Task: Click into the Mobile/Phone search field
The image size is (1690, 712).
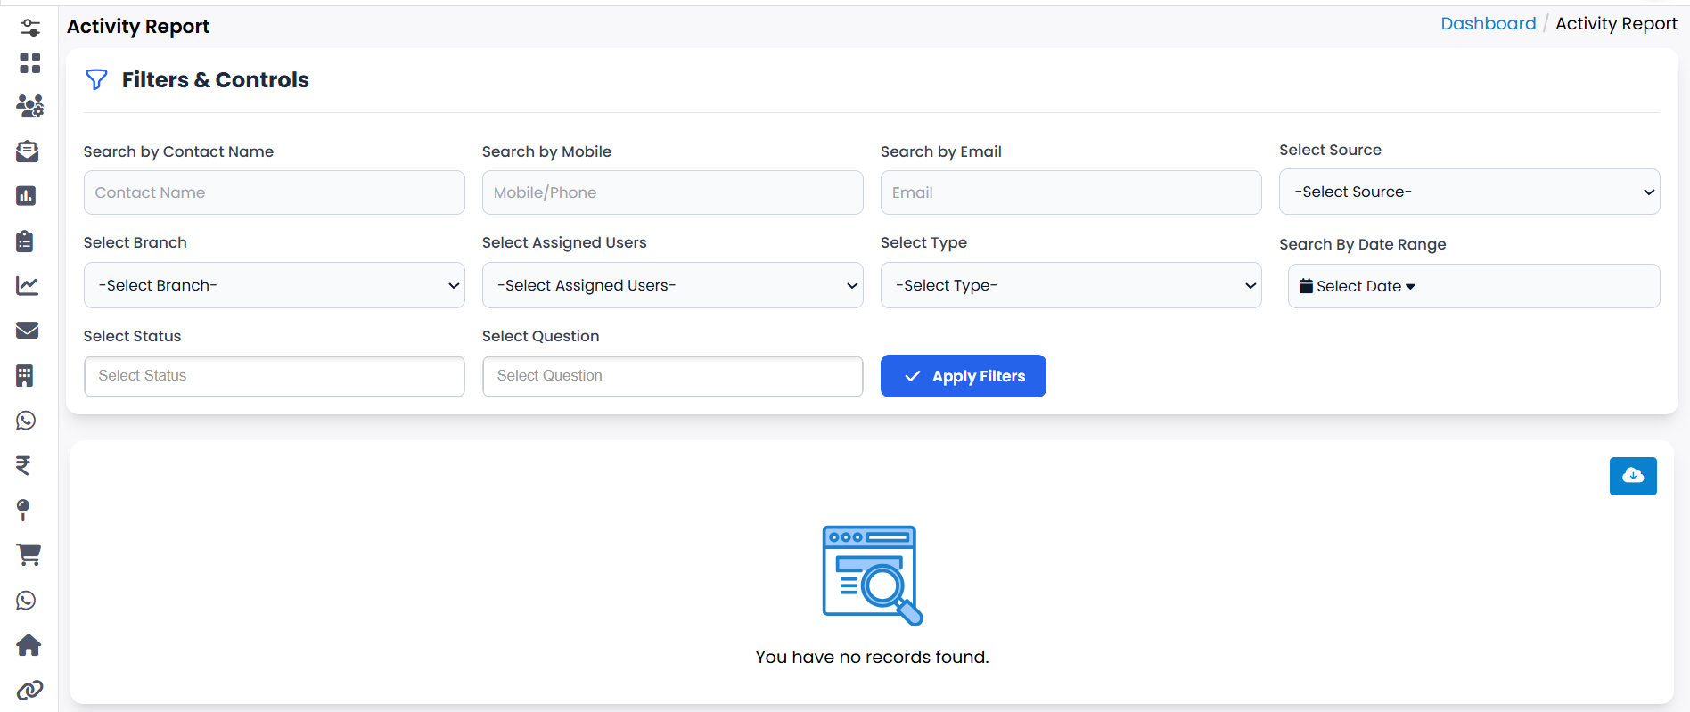Action: click(x=672, y=192)
